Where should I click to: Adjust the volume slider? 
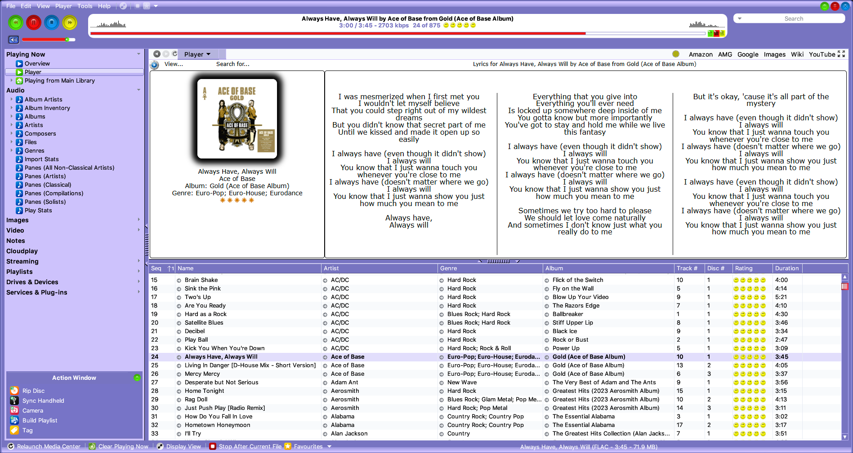49,40
